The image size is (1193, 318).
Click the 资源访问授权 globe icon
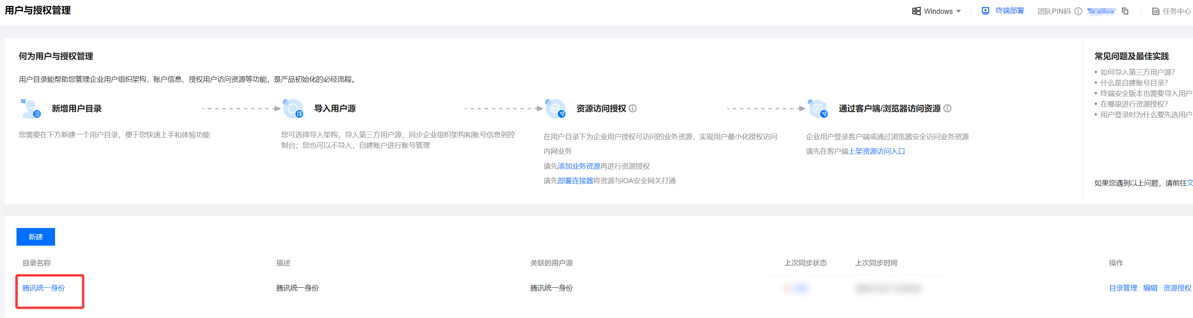pos(555,109)
